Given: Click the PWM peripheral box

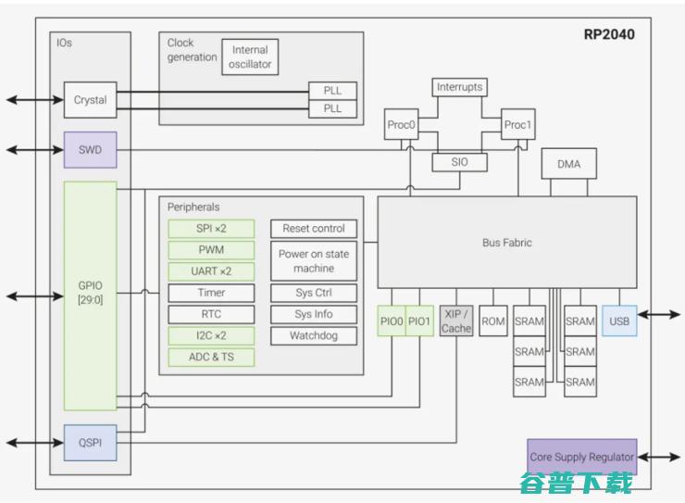Looking at the screenshot, I should coord(211,250).
